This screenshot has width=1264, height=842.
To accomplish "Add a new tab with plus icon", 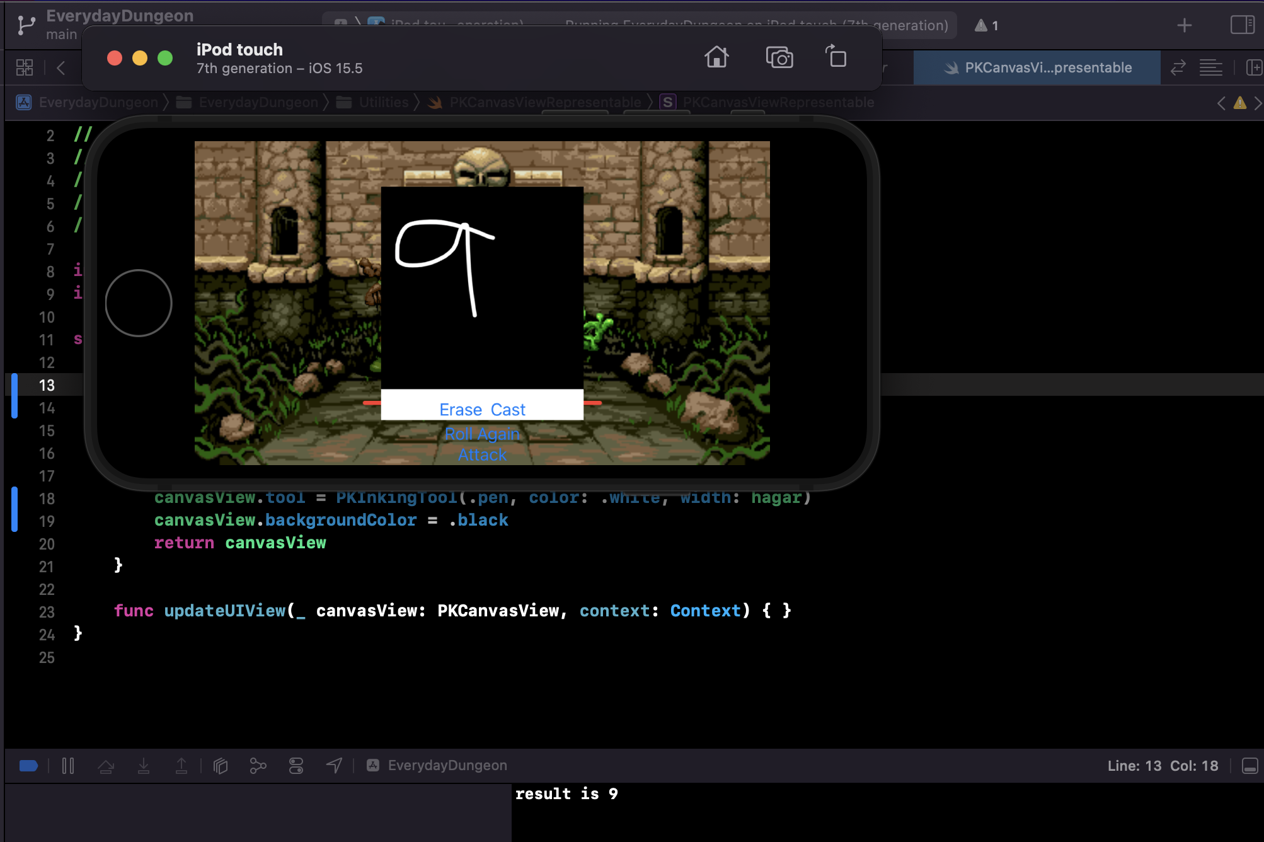I will (1185, 25).
